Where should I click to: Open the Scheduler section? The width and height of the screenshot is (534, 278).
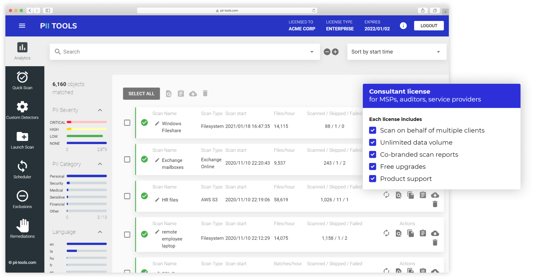click(22, 170)
